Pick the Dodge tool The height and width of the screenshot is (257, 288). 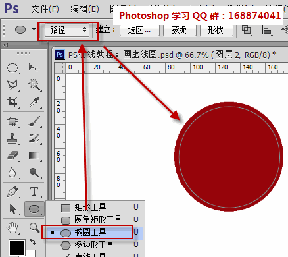pos(34,173)
